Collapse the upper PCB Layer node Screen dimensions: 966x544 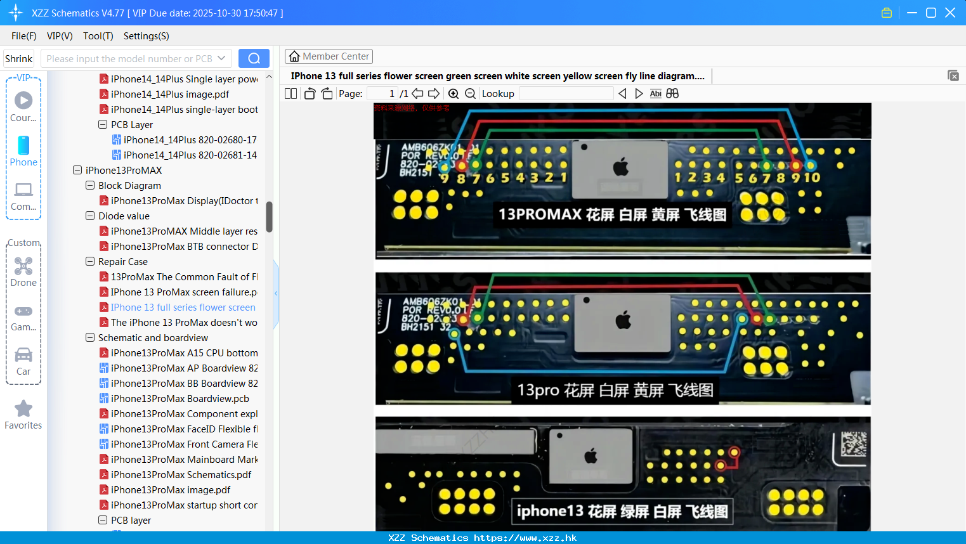103,124
